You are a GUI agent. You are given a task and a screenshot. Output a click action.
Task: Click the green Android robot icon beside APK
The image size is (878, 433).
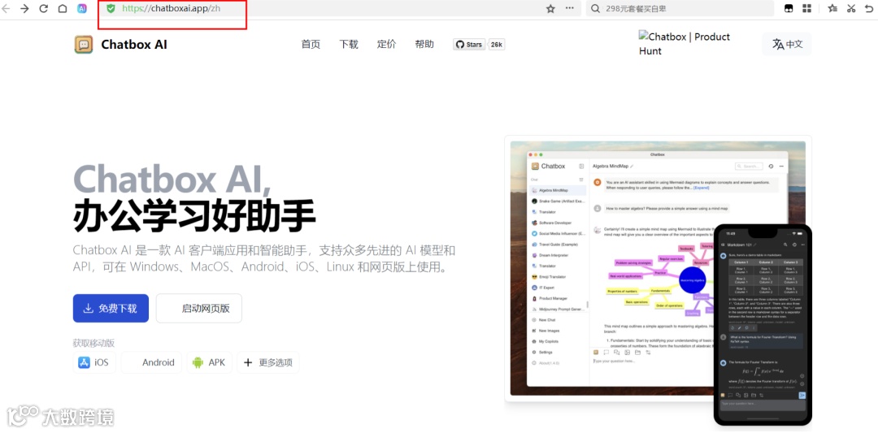(197, 362)
